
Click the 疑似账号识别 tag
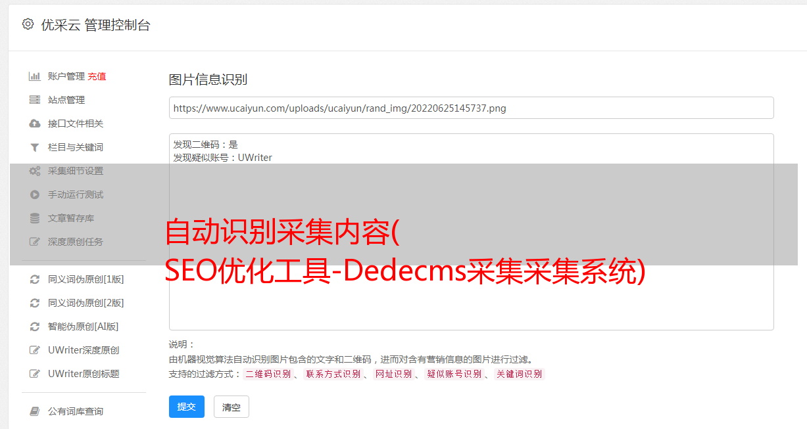(454, 374)
